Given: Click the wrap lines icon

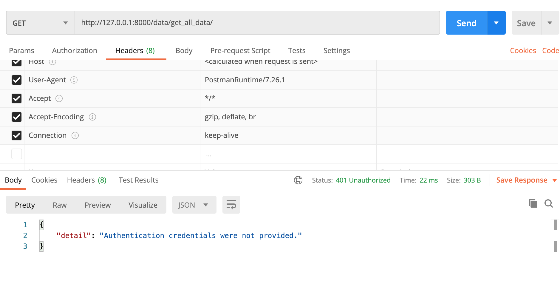Looking at the screenshot, I should click(231, 205).
